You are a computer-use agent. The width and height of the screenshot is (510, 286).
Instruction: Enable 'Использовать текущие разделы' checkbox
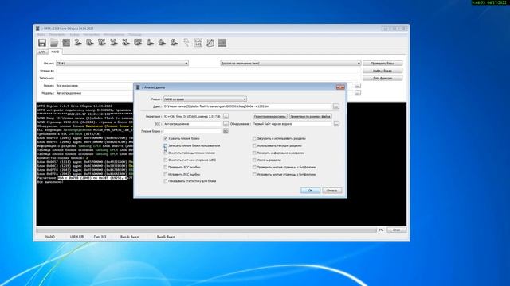pyautogui.click(x=254, y=145)
